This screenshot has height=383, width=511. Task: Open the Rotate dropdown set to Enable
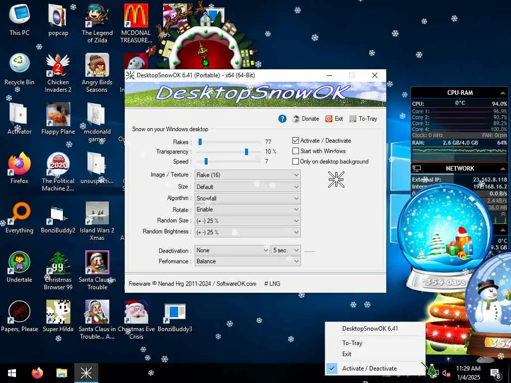point(248,209)
